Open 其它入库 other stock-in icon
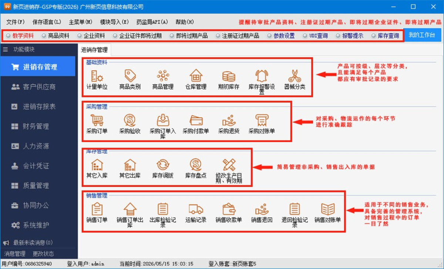 97,165
